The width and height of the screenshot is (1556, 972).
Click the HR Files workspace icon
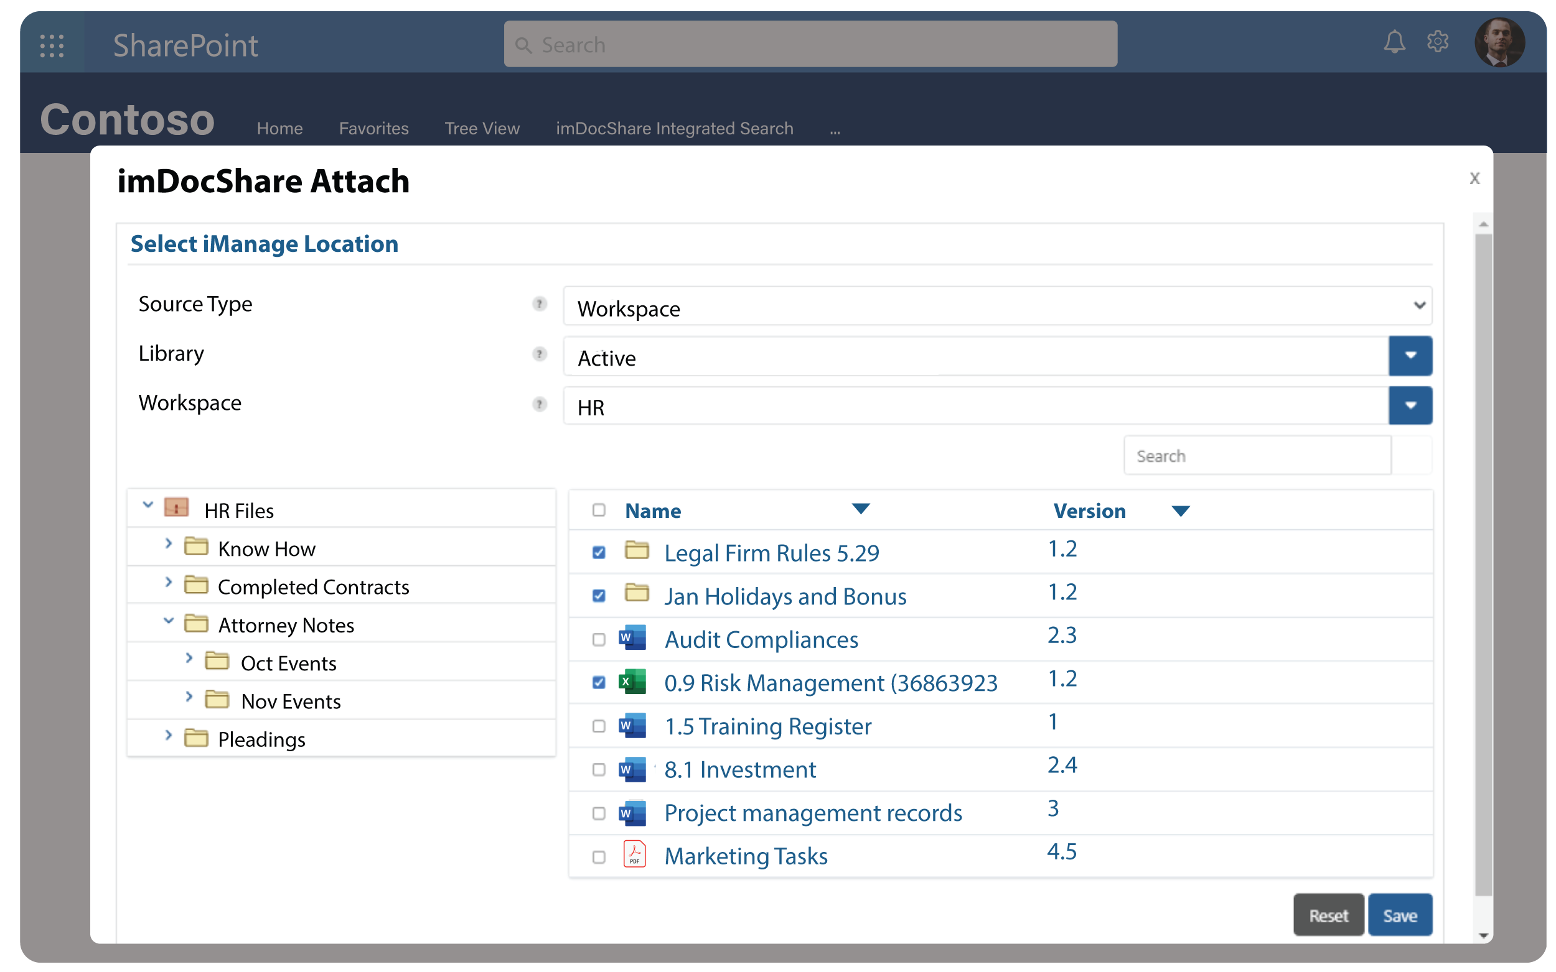(x=176, y=507)
